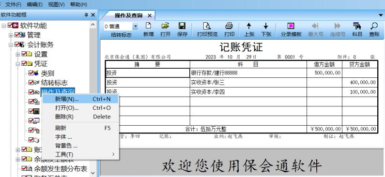Collapse the 凭证 tree node
The height and width of the screenshot is (177, 385).
[18, 64]
